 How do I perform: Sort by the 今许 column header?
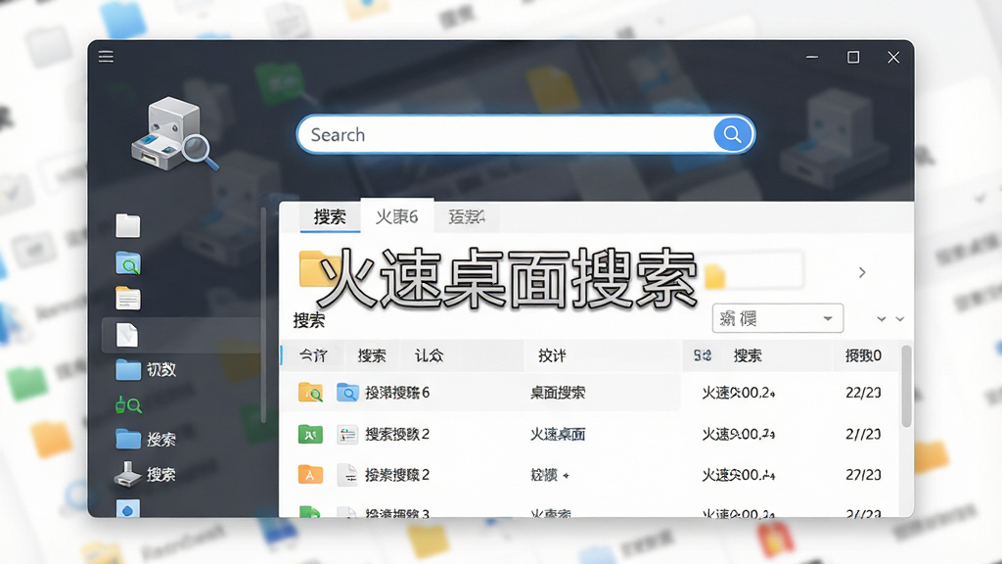(313, 355)
